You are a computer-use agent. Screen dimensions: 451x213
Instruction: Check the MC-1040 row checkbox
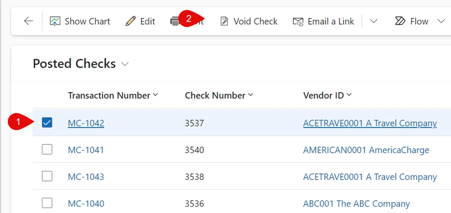(47, 203)
